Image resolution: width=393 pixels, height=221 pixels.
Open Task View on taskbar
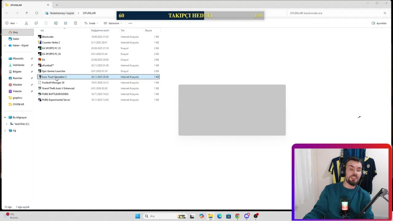click(x=192, y=216)
